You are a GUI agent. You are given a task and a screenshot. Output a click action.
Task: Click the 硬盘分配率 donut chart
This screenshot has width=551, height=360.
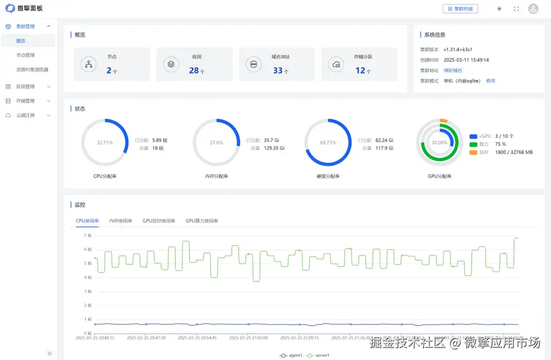(x=328, y=142)
